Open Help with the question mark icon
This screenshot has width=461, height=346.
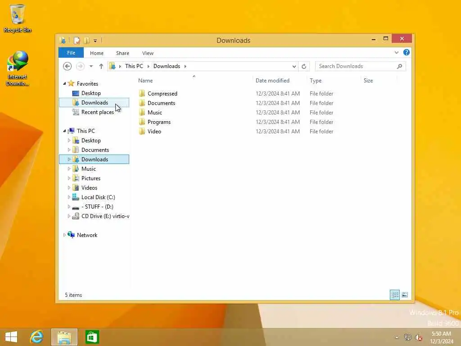[407, 52]
